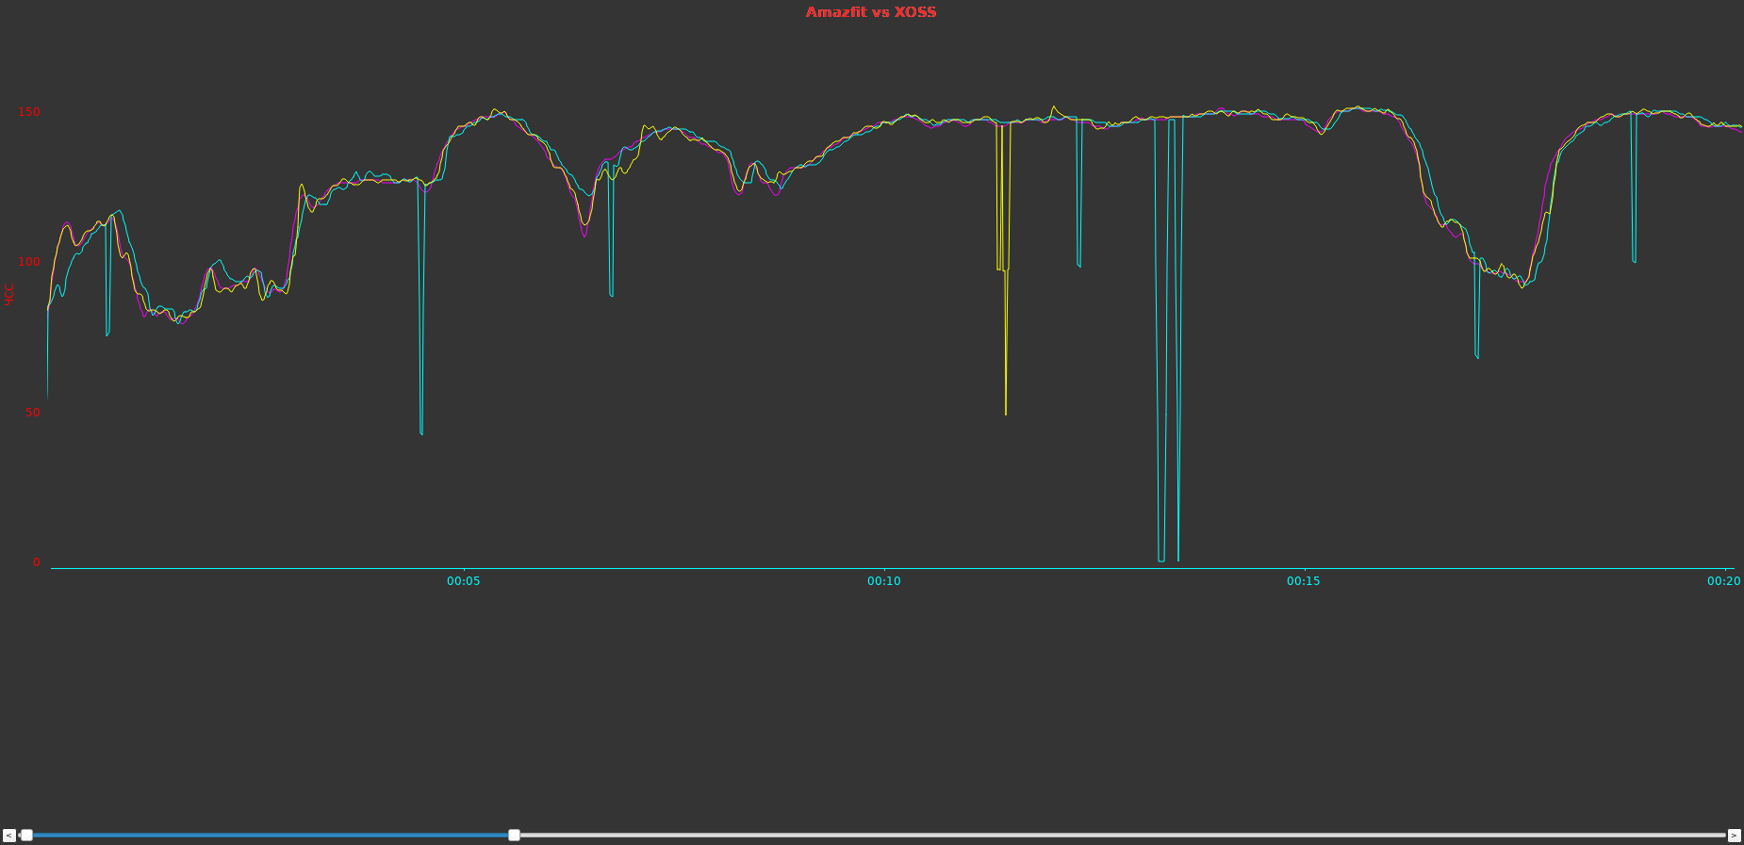
Task: Click the left scroll arrow of the range slider
Action: click(9, 835)
